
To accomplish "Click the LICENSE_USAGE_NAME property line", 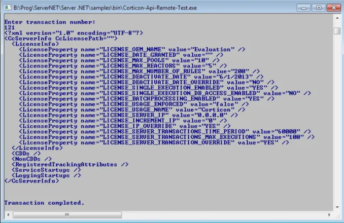I will (132, 110).
